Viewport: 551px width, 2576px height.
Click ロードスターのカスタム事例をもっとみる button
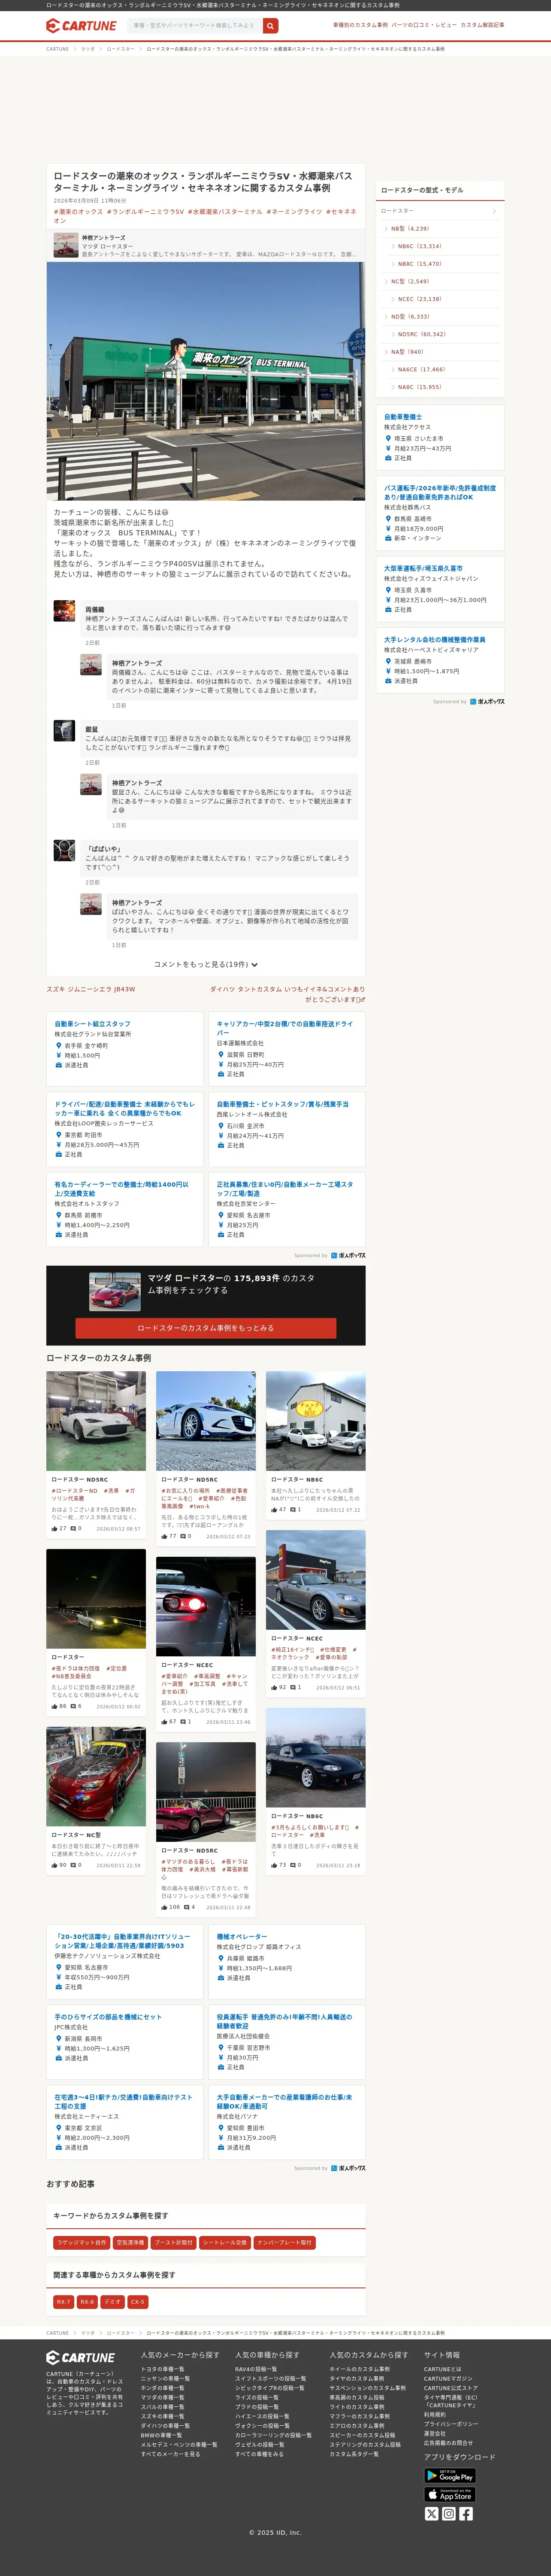205,1328
